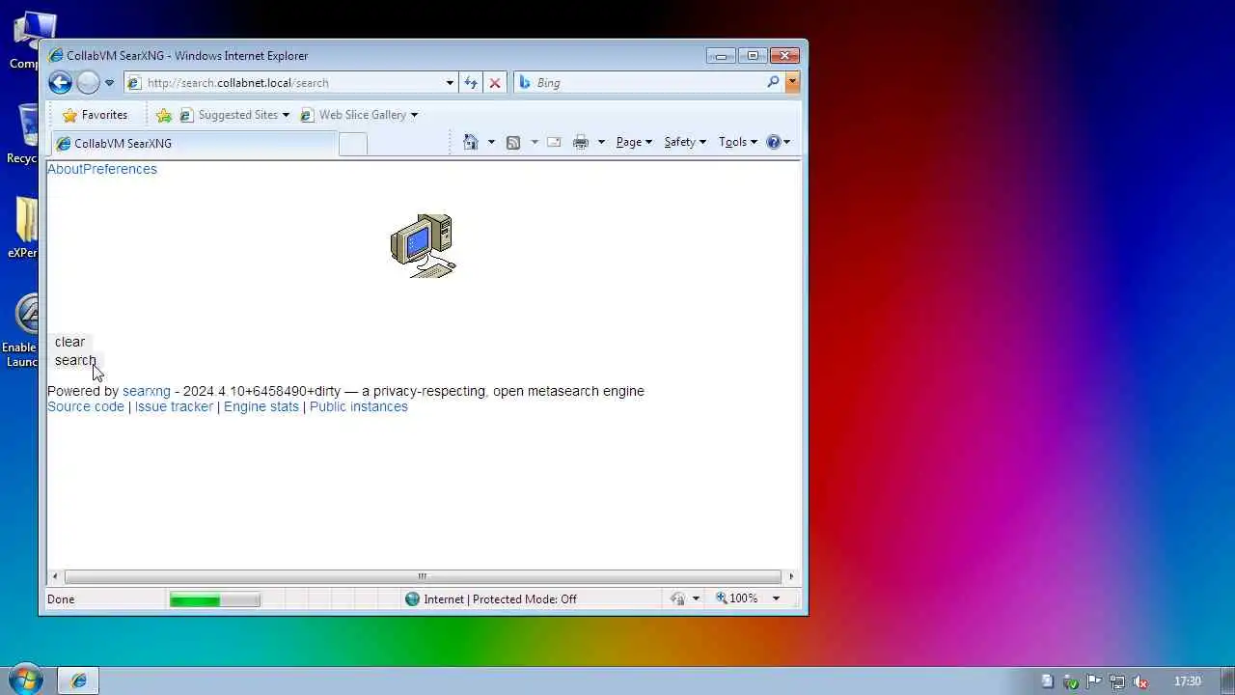The height and width of the screenshot is (695, 1235).
Task: Select the CollabVM SearXNG tab
Action: pos(194,144)
